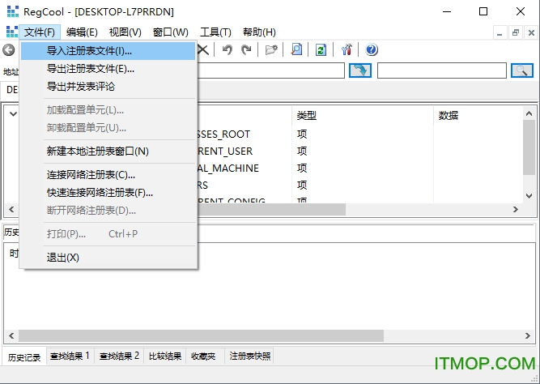Viewport: 540px width, 384px height.
Task: Open the 窗口(W) menu
Action: tap(171, 32)
